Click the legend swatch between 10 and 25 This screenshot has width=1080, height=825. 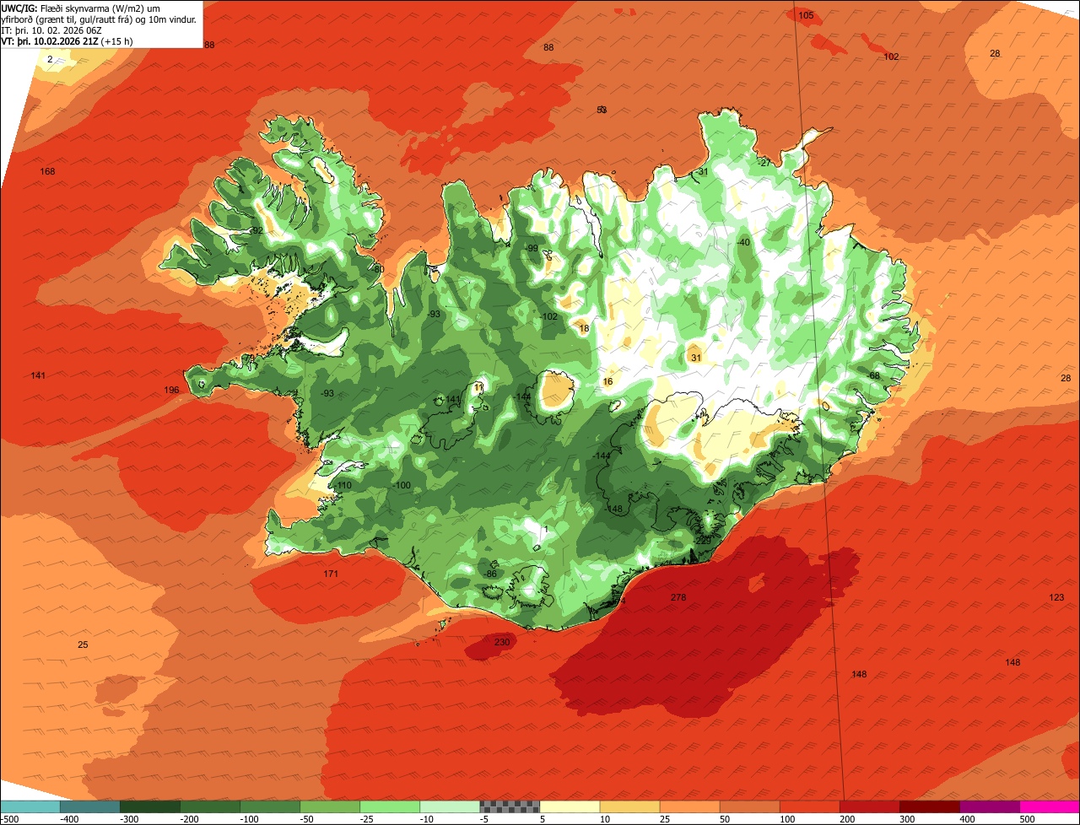(629, 806)
